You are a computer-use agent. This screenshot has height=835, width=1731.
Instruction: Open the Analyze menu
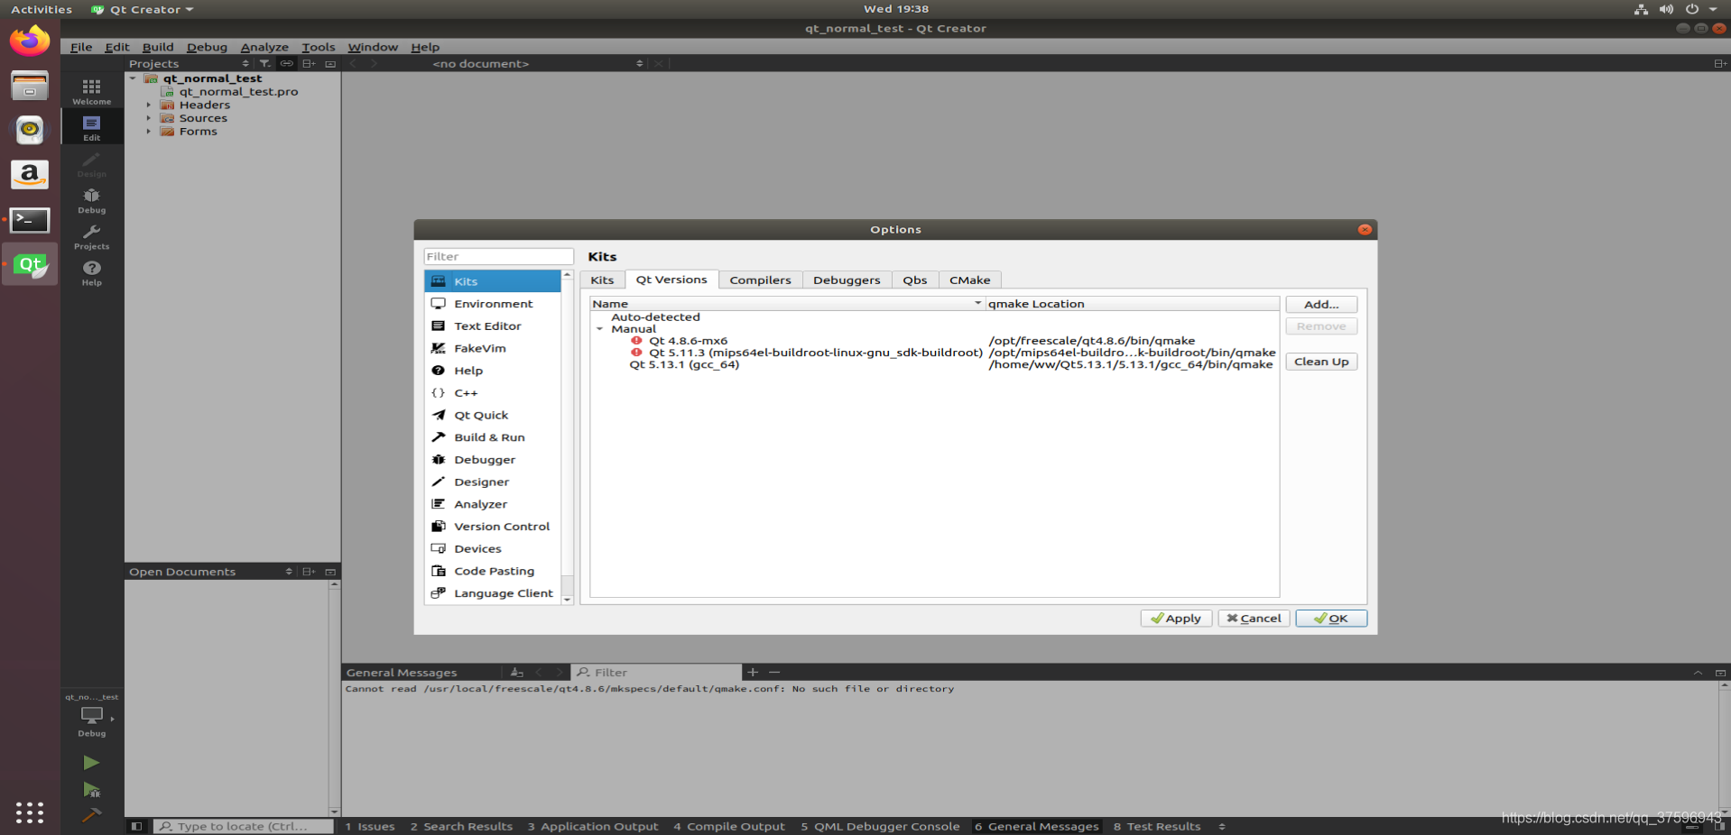(264, 47)
